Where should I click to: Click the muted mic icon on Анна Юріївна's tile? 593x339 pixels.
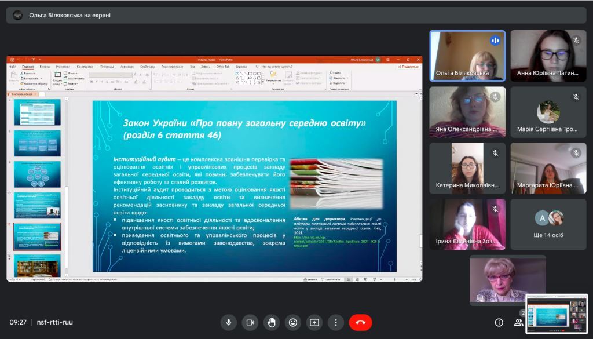(576, 41)
